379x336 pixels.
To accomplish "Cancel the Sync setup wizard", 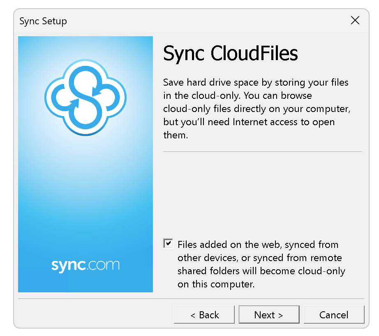I will point(334,315).
